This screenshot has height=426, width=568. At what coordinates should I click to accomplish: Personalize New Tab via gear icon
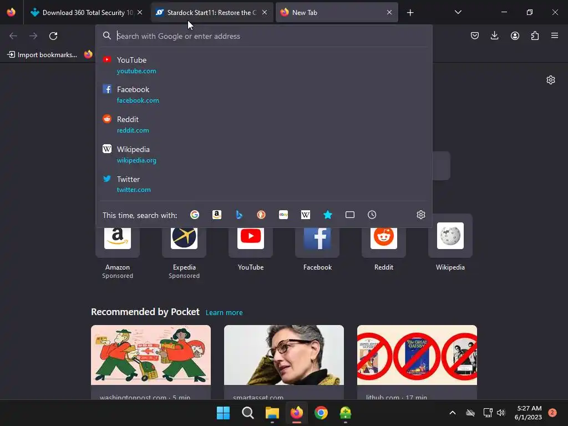tap(551, 80)
